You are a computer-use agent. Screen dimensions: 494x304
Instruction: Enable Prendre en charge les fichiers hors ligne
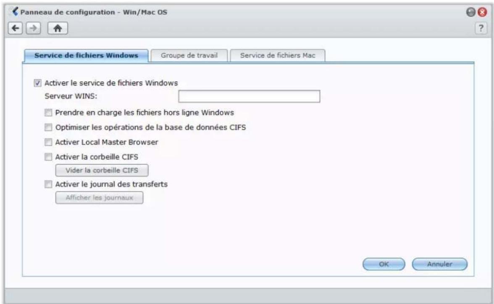point(48,113)
